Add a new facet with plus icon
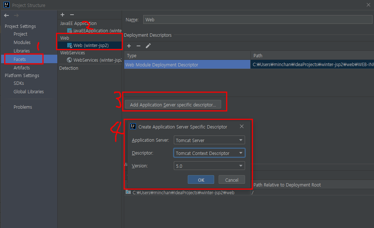Viewport: 374px width, 228px height. pos(62,15)
